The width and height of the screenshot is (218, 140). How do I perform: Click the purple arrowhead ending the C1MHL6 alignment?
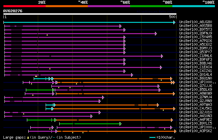(x=162, y=56)
